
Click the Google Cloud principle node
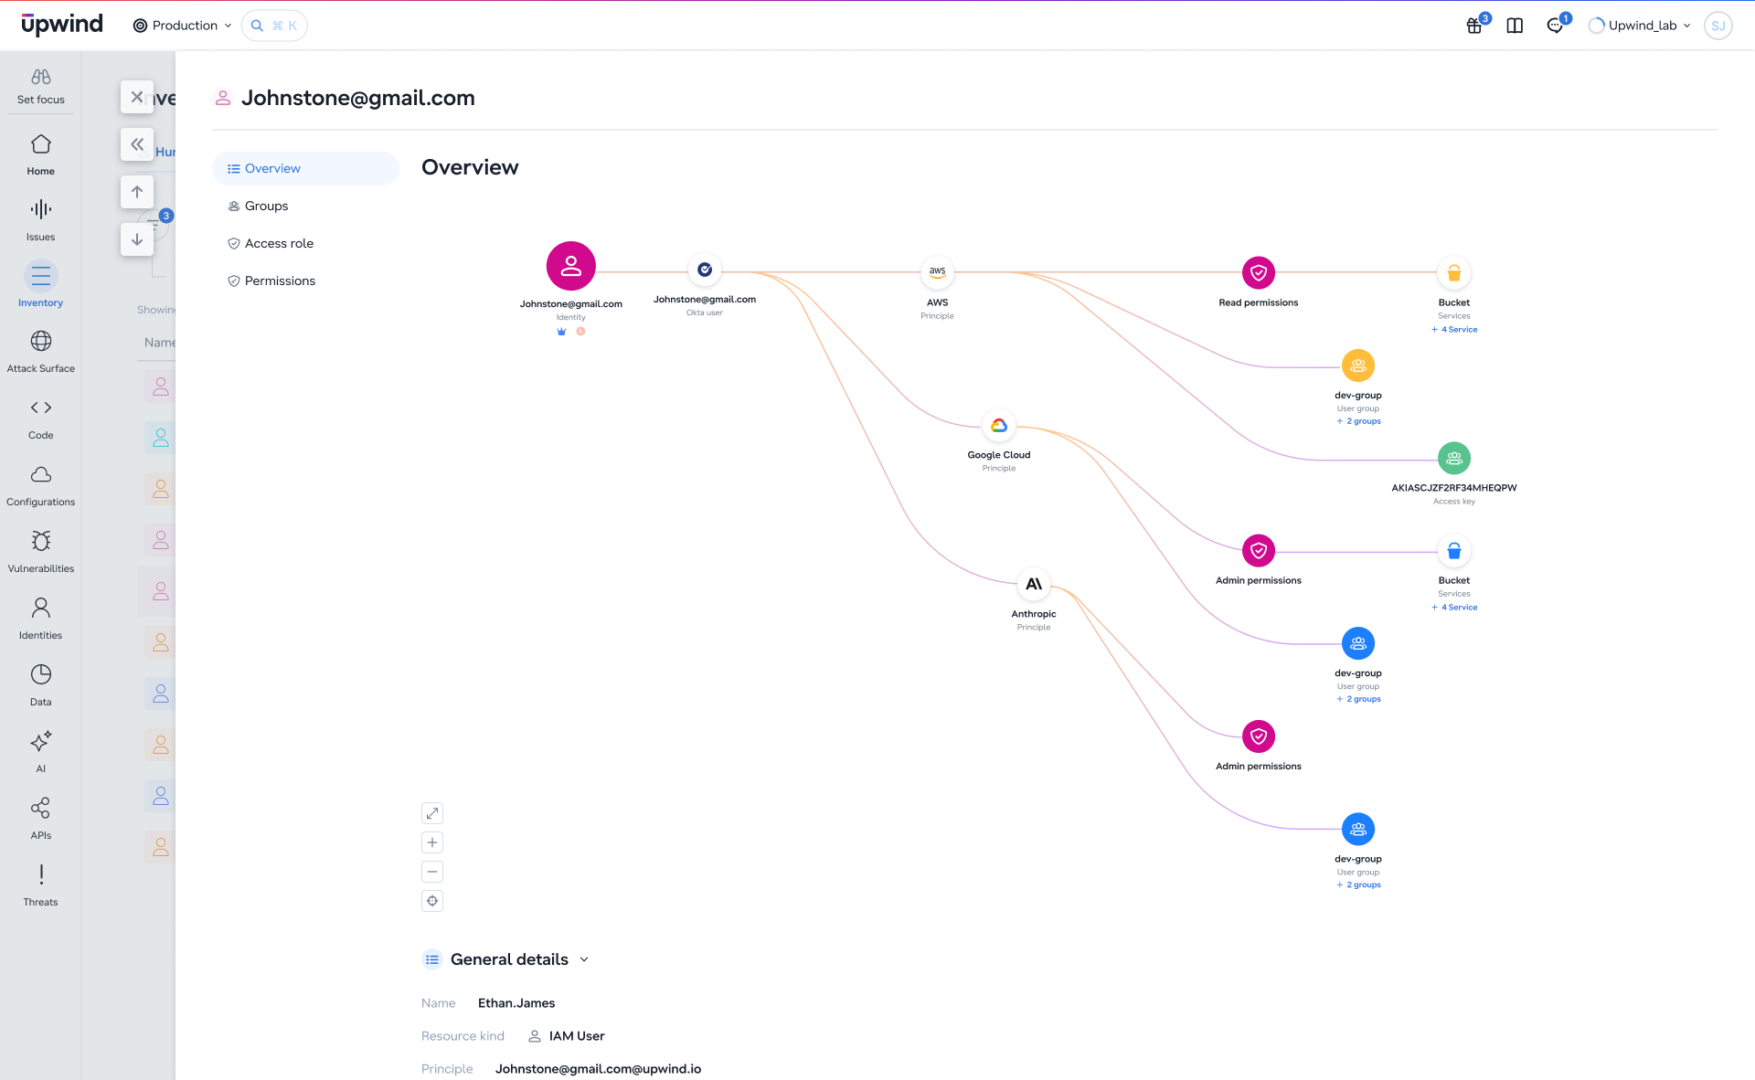click(999, 425)
